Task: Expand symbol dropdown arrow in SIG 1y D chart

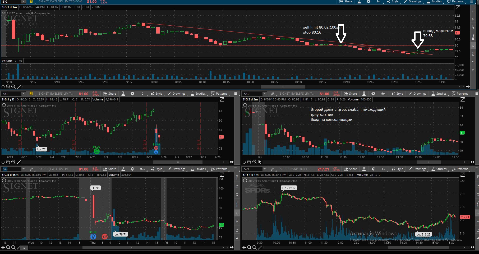Action: point(24,94)
